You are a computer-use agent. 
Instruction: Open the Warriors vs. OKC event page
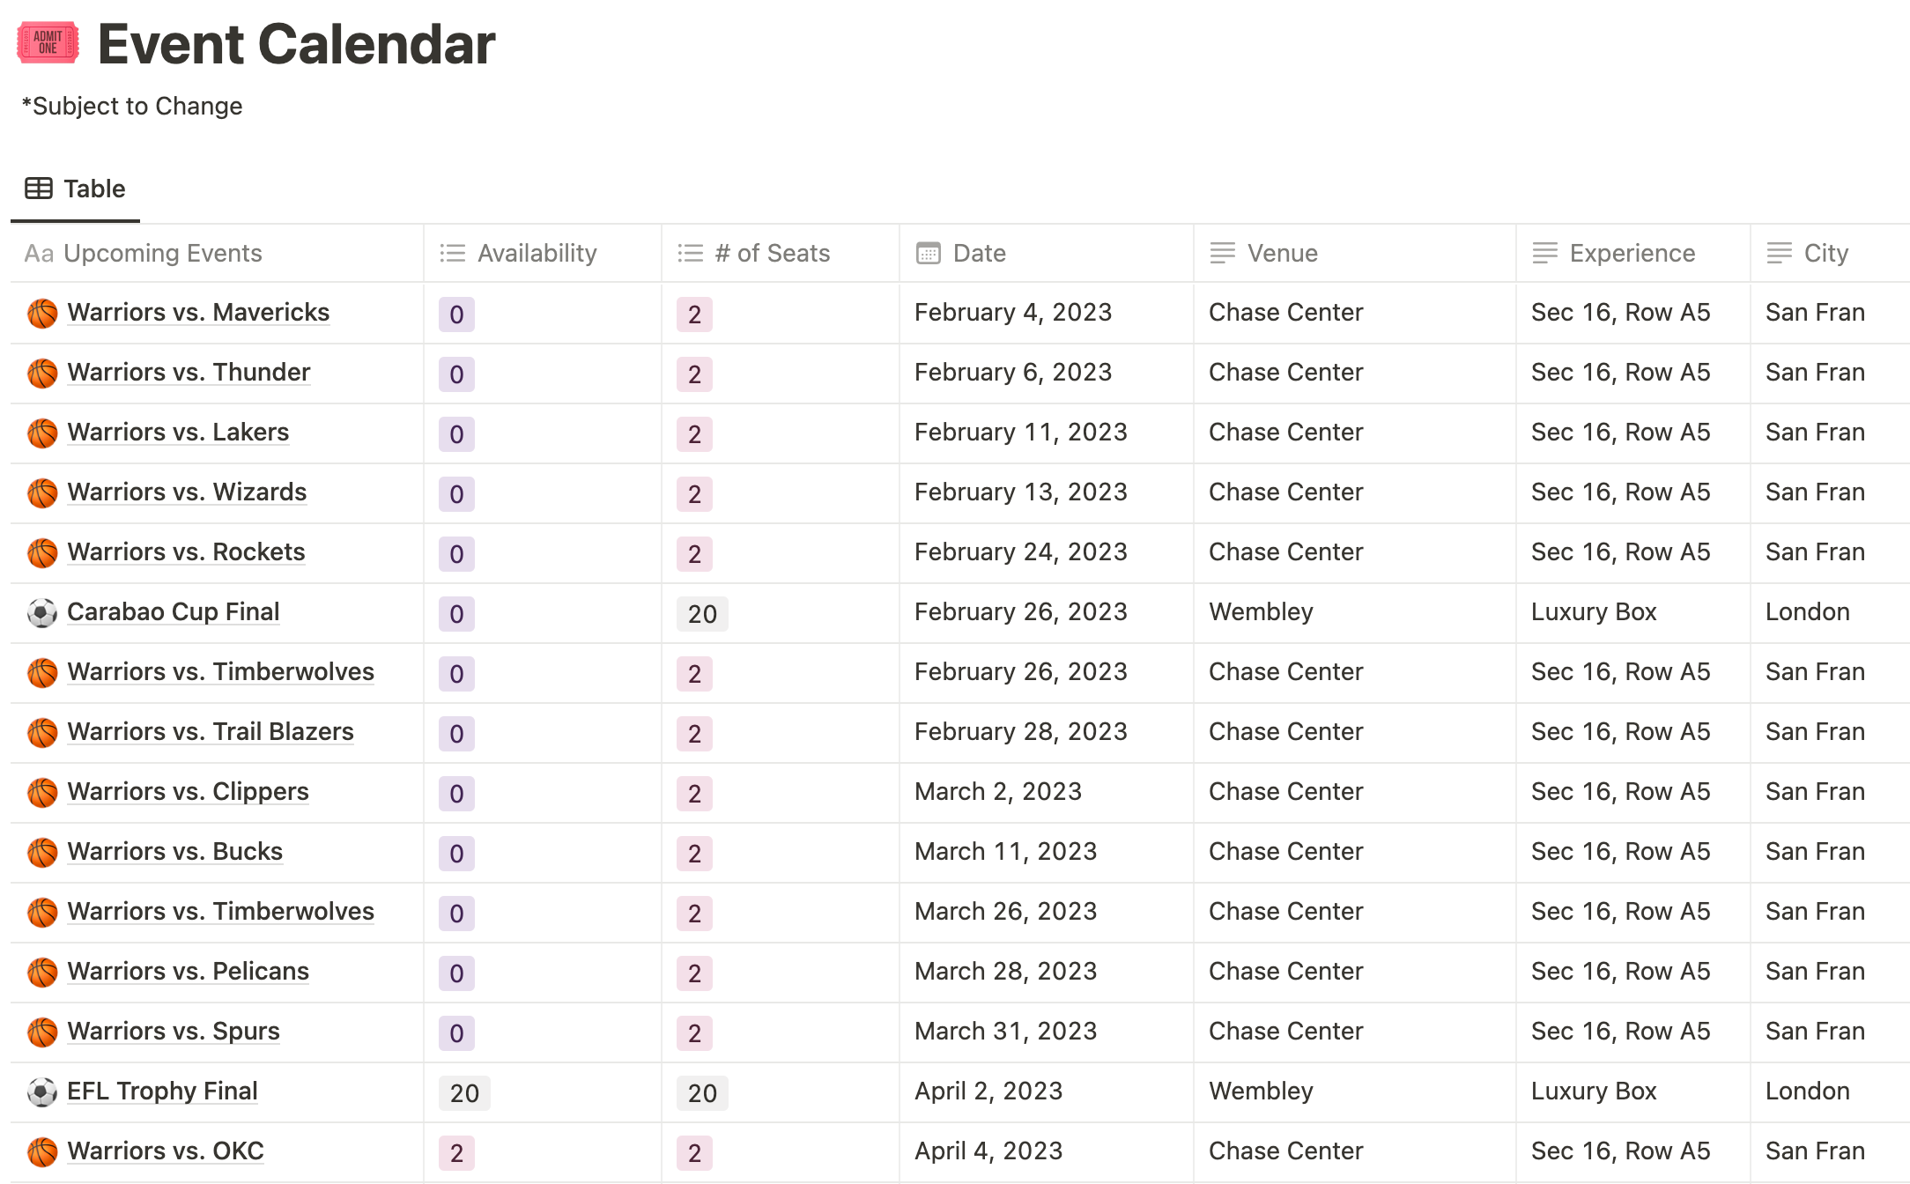coord(166,1151)
